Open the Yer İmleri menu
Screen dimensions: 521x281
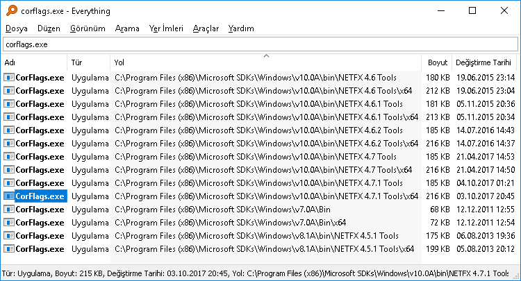point(167,28)
